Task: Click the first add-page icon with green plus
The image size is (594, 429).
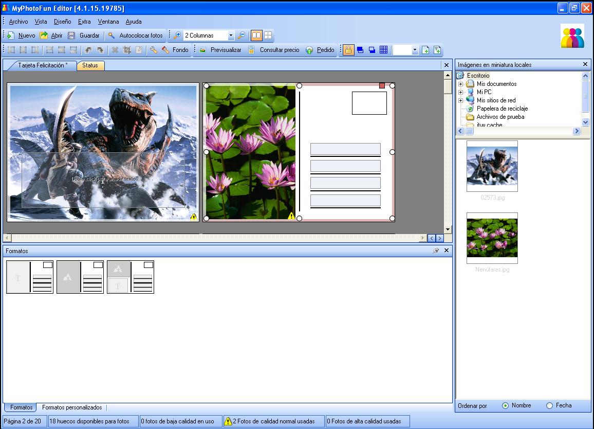Action: pyautogui.click(x=425, y=50)
